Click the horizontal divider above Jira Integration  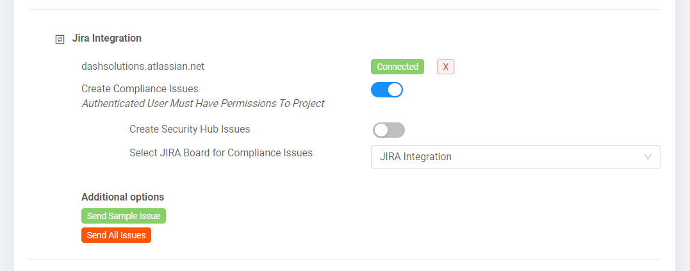(x=345, y=9)
